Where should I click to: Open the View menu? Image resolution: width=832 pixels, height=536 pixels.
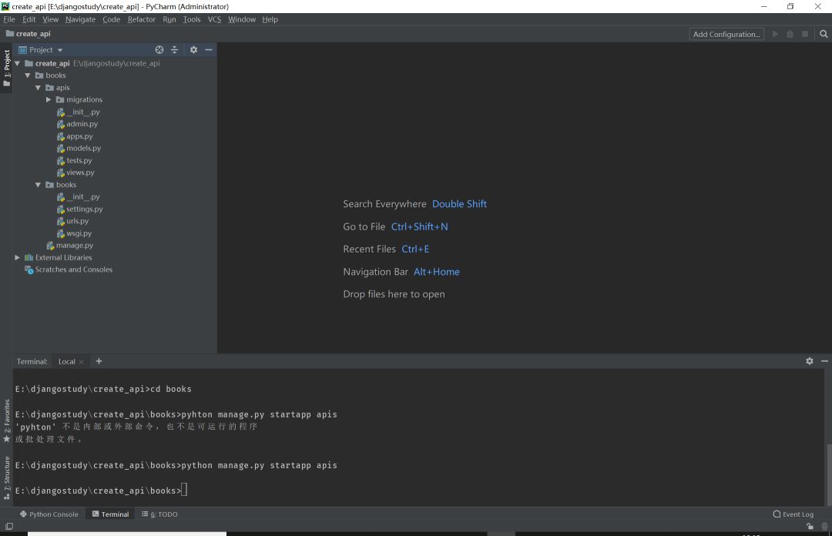tap(50, 19)
